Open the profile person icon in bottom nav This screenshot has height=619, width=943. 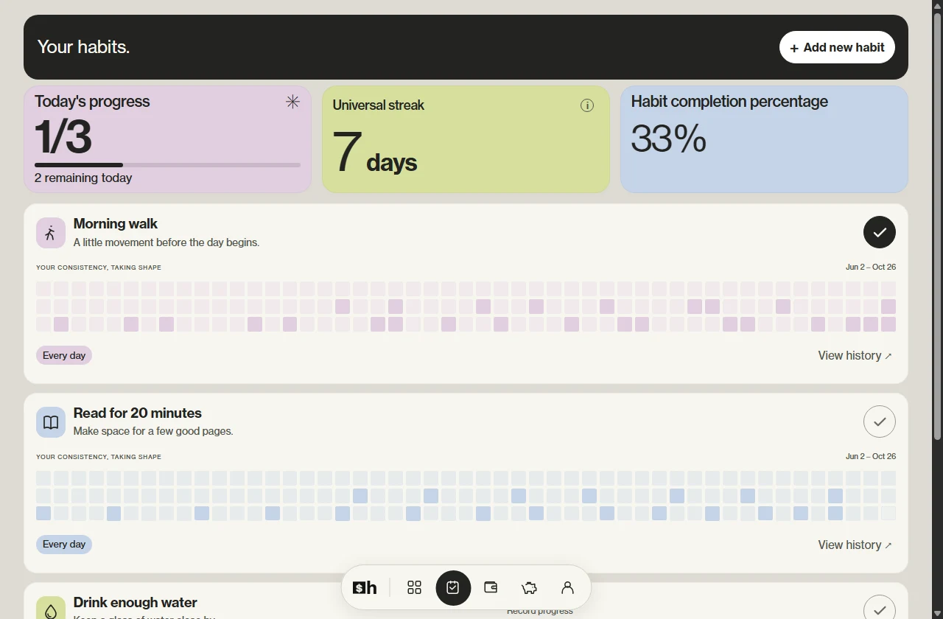click(567, 587)
